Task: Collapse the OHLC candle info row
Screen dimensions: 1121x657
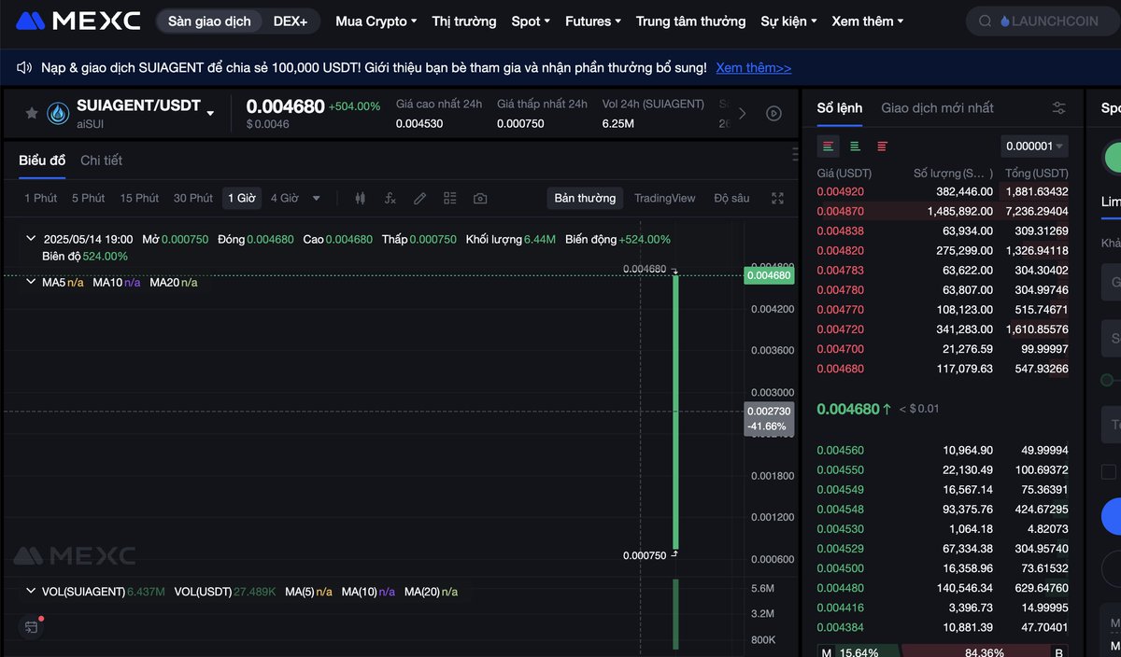Action: click(32, 239)
